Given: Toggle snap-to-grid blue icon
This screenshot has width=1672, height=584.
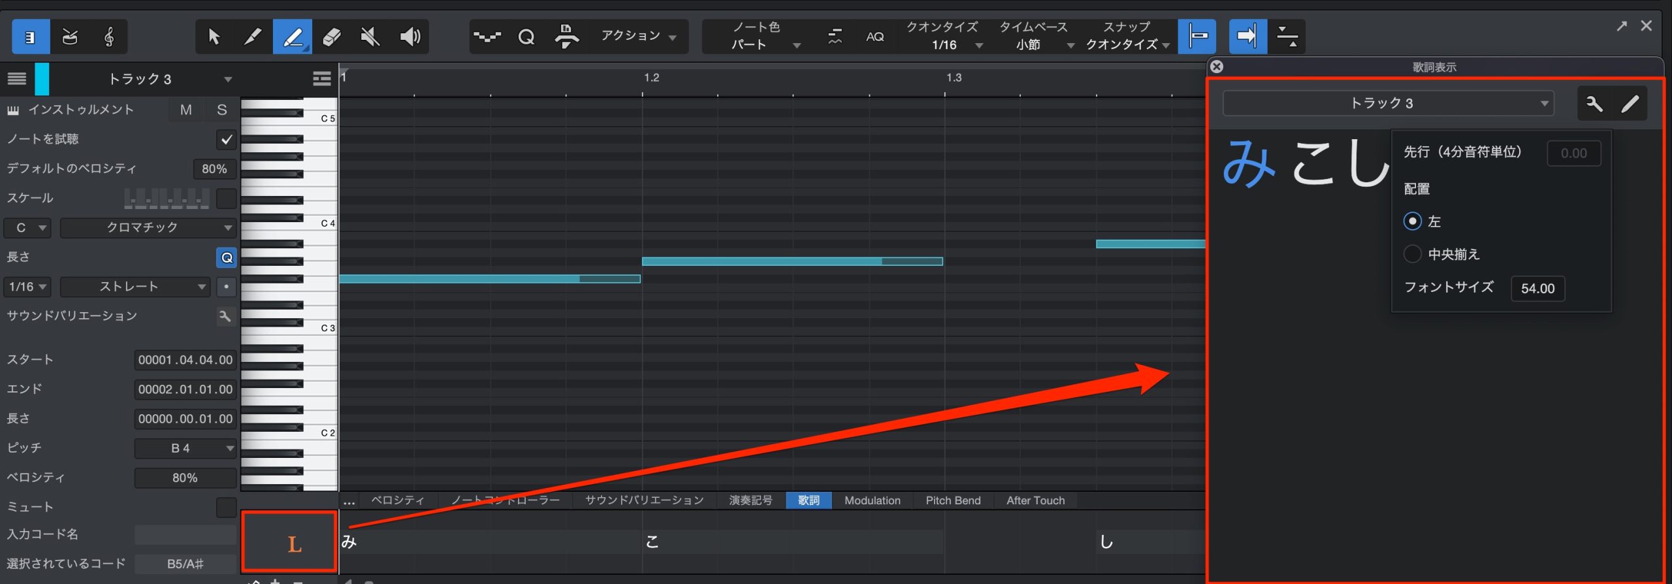Looking at the screenshot, I should coord(1197,37).
